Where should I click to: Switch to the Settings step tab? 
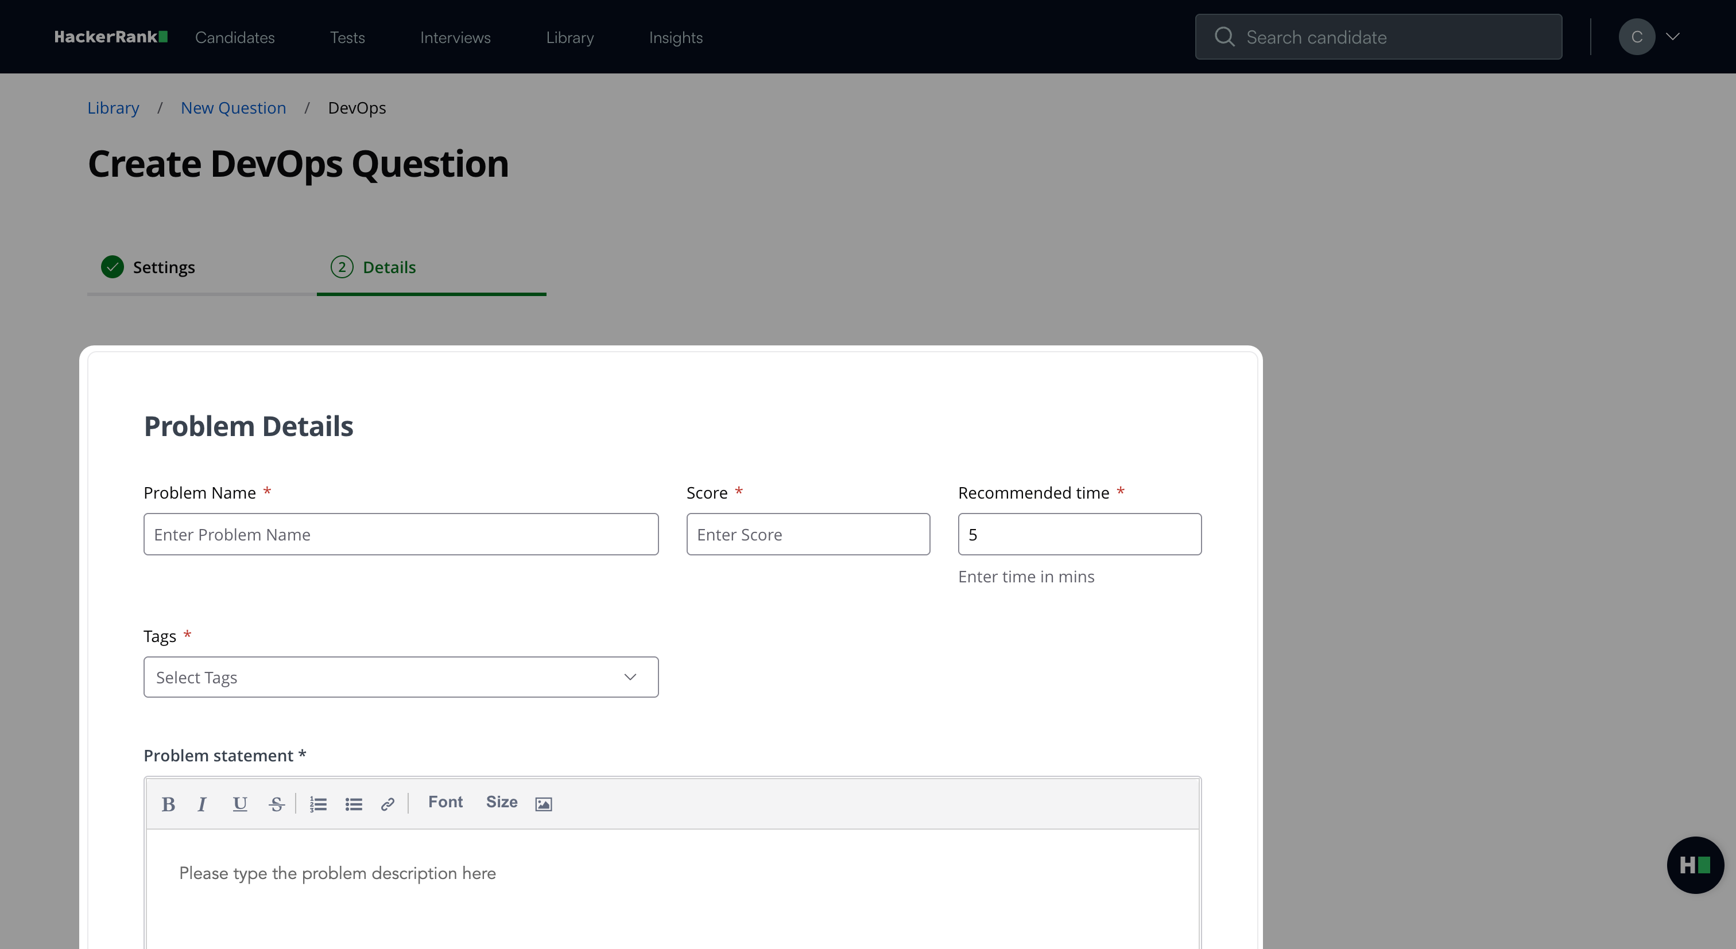click(x=163, y=267)
